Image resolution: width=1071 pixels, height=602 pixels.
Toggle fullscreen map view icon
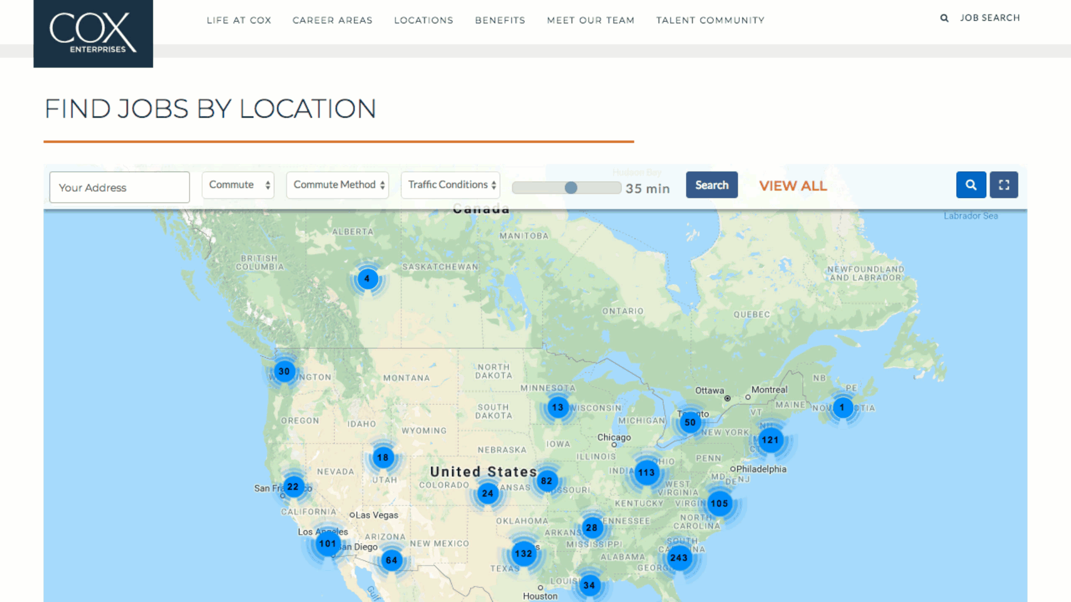point(1004,185)
